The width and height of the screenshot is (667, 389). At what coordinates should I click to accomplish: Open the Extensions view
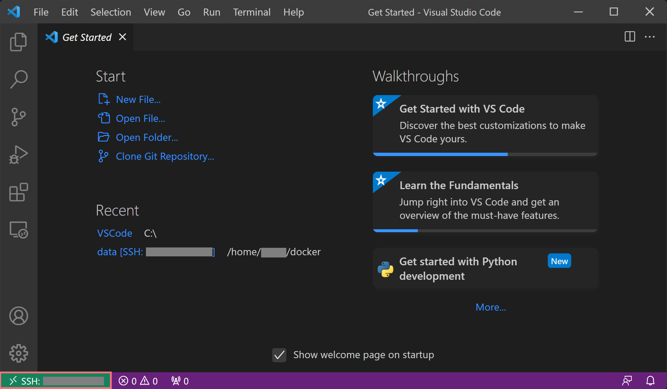point(19,192)
